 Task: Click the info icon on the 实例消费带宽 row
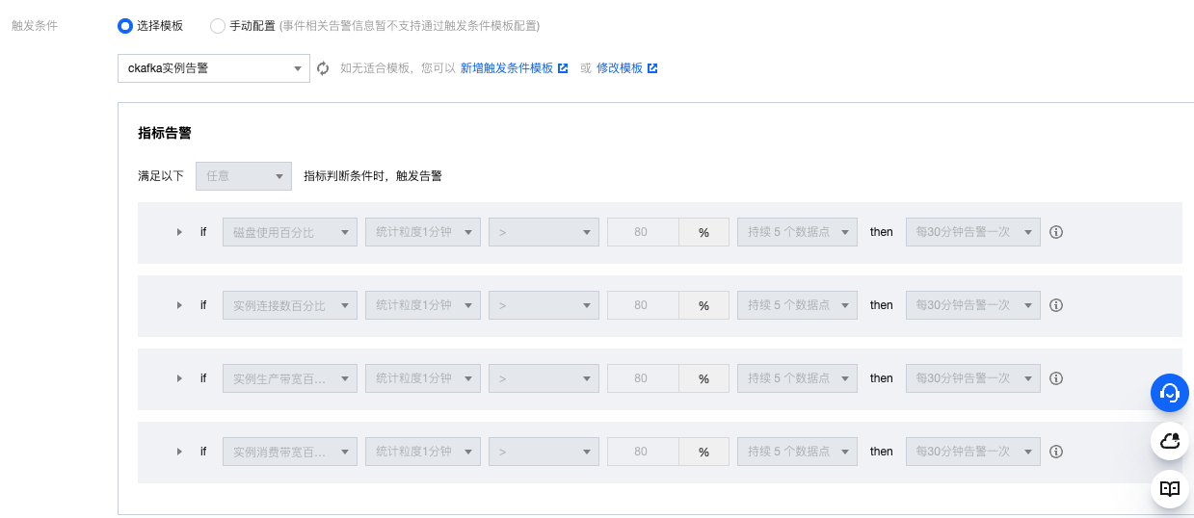(x=1056, y=452)
